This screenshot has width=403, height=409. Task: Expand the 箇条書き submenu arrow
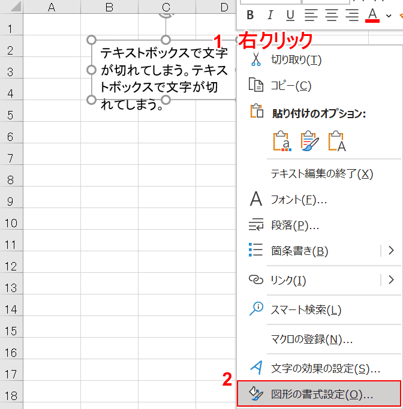(x=391, y=251)
